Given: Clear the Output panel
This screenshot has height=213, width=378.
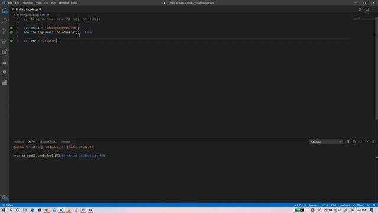Looking at the screenshot, I should [x=348, y=141].
